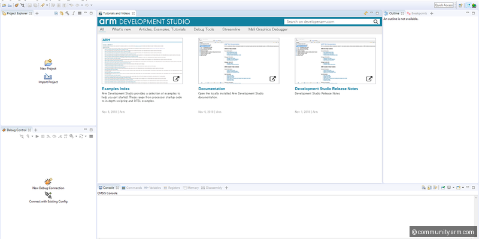Open the Examples Index link
This screenshot has height=239, width=479.
[x=116, y=88]
